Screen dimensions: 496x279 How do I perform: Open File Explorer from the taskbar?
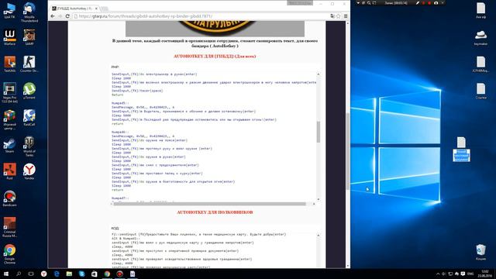pos(69,274)
